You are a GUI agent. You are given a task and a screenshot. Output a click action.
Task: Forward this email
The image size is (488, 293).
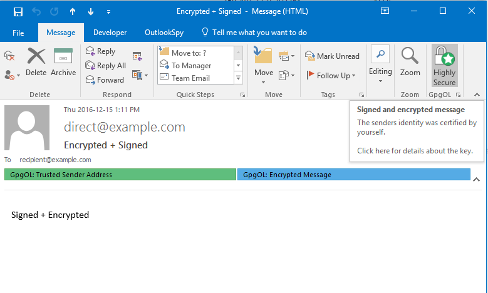coord(105,80)
